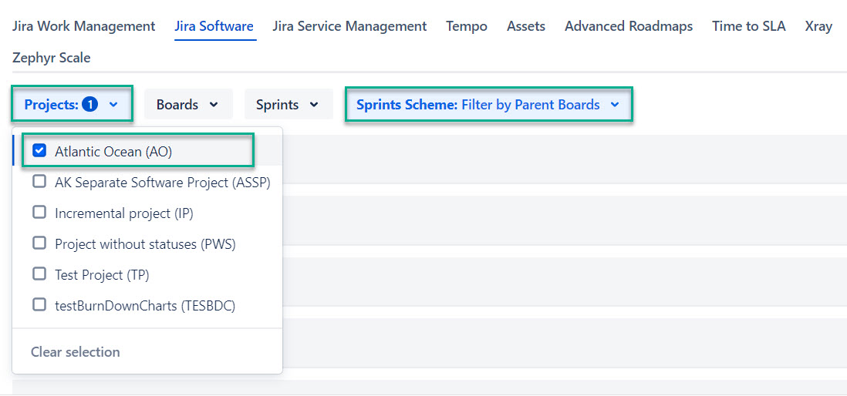Select the Test Project (TP) checkbox
This screenshot has width=847, height=396.
(39, 274)
